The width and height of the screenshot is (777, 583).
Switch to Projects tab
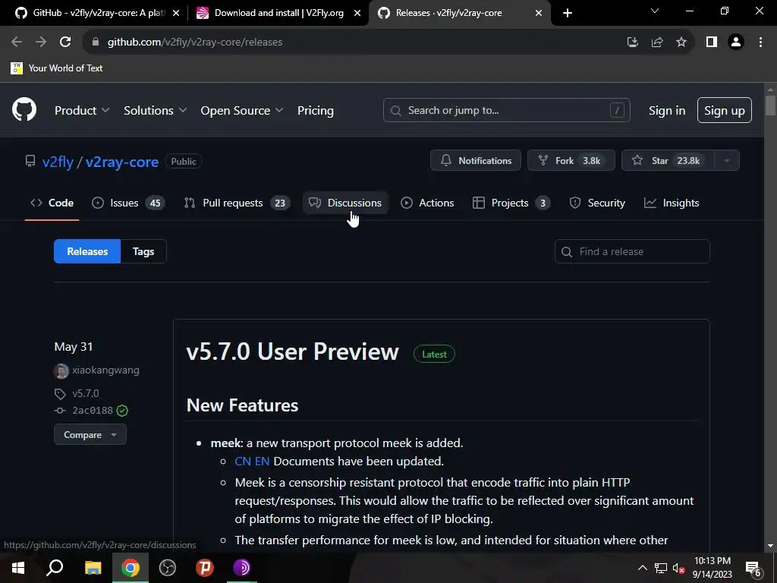pyautogui.click(x=511, y=203)
